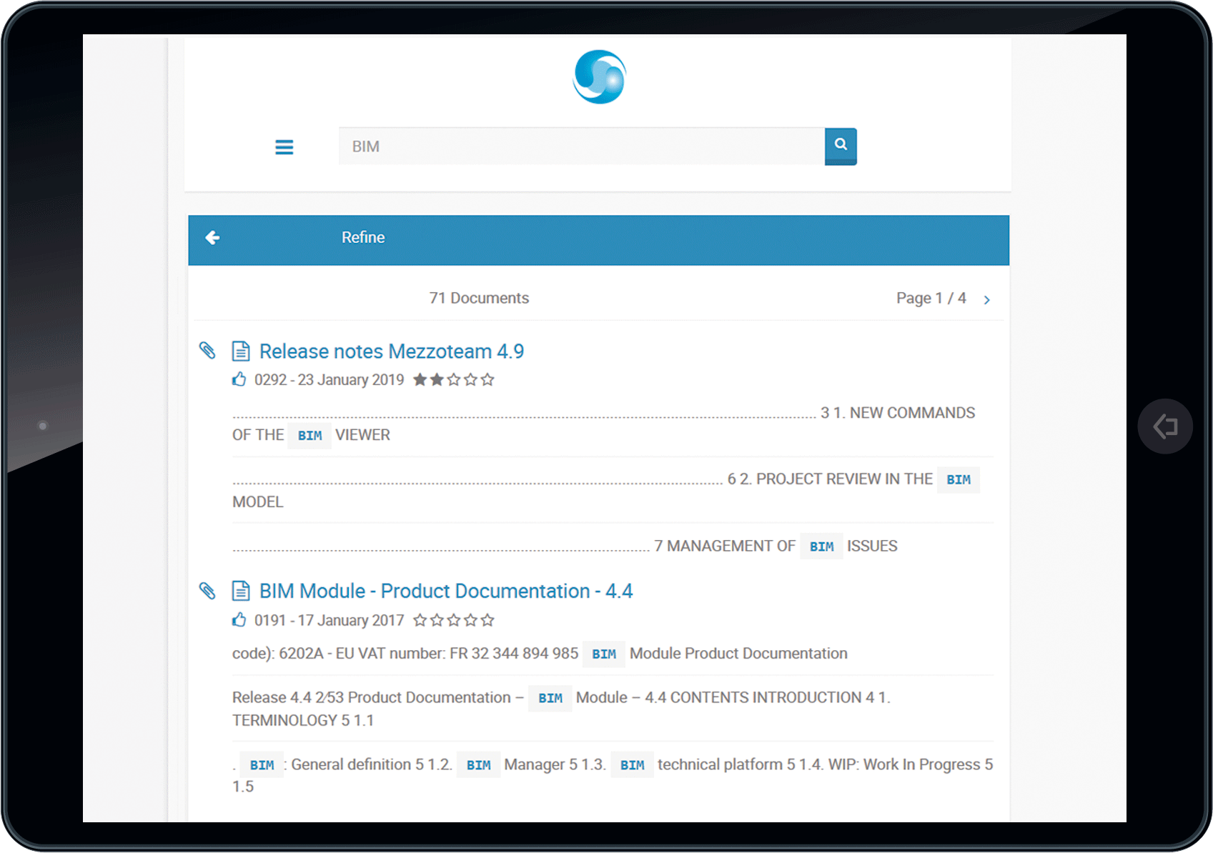This screenshot has width=1213, height=853.
Task: Click BIM tag in 'MANAGEMENT OF BIM ISSUES'
Action: 821,547
